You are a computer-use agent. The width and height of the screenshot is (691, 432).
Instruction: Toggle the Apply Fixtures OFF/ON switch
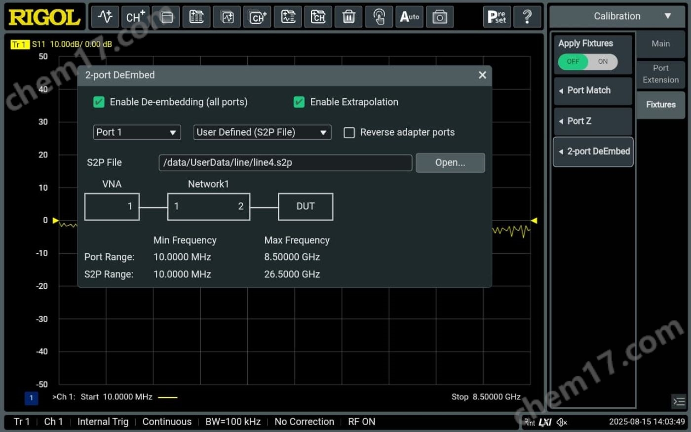click(x=587, y=62)
